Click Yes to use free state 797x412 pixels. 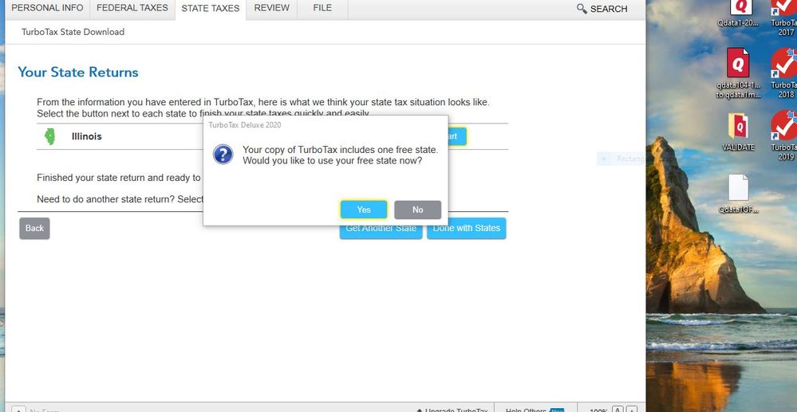point(364,210)
